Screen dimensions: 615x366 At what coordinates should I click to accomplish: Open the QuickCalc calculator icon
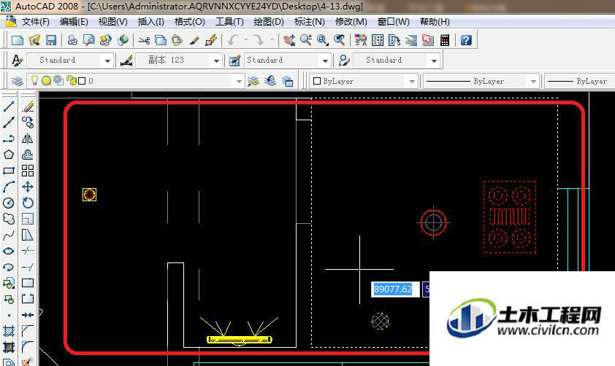(x=444, y=40)
